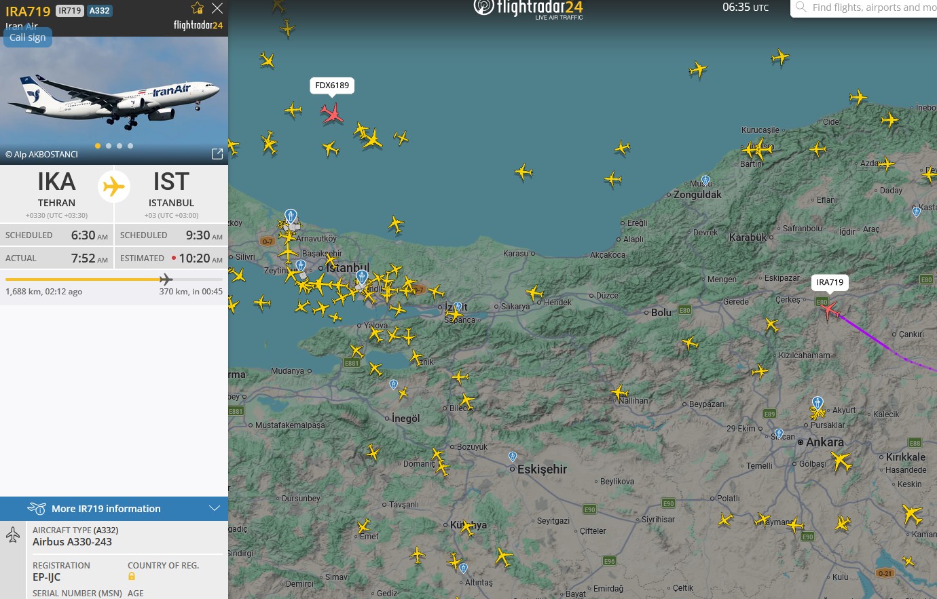
Task: Close the IRA719 flight details panel
Action: (x=217, y=8)
